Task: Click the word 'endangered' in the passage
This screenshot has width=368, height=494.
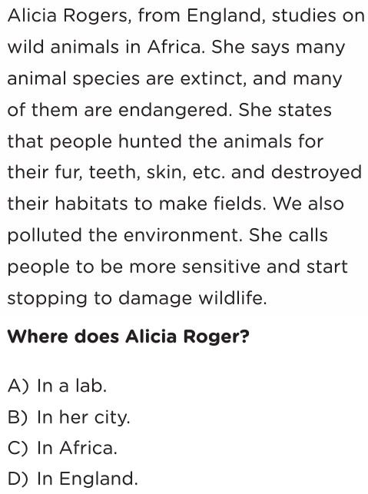Action: coord(175,111)
